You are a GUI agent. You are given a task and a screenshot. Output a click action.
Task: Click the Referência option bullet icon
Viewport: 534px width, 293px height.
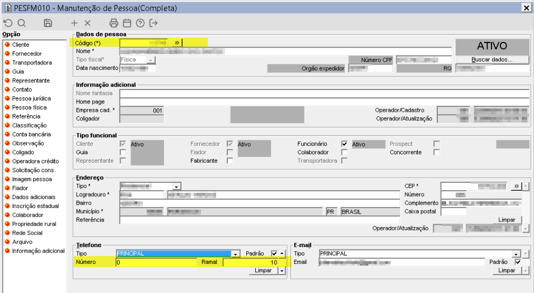[x=7, y=116]
